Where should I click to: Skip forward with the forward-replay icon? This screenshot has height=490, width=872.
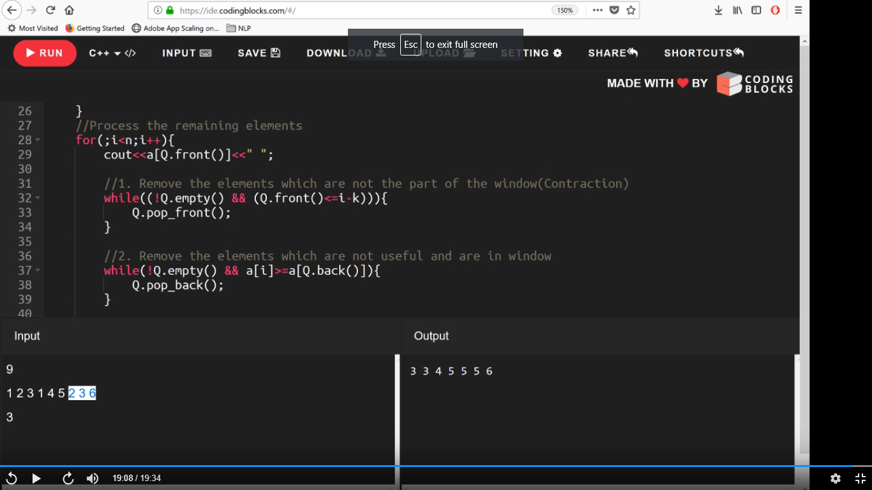tap(68, 479)
